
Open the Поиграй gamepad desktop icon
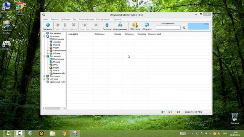6,45
